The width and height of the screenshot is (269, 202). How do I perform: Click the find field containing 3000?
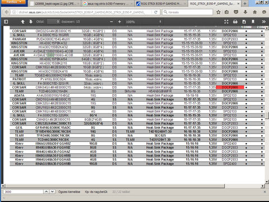pyautogui.click(x=23, y=192)
